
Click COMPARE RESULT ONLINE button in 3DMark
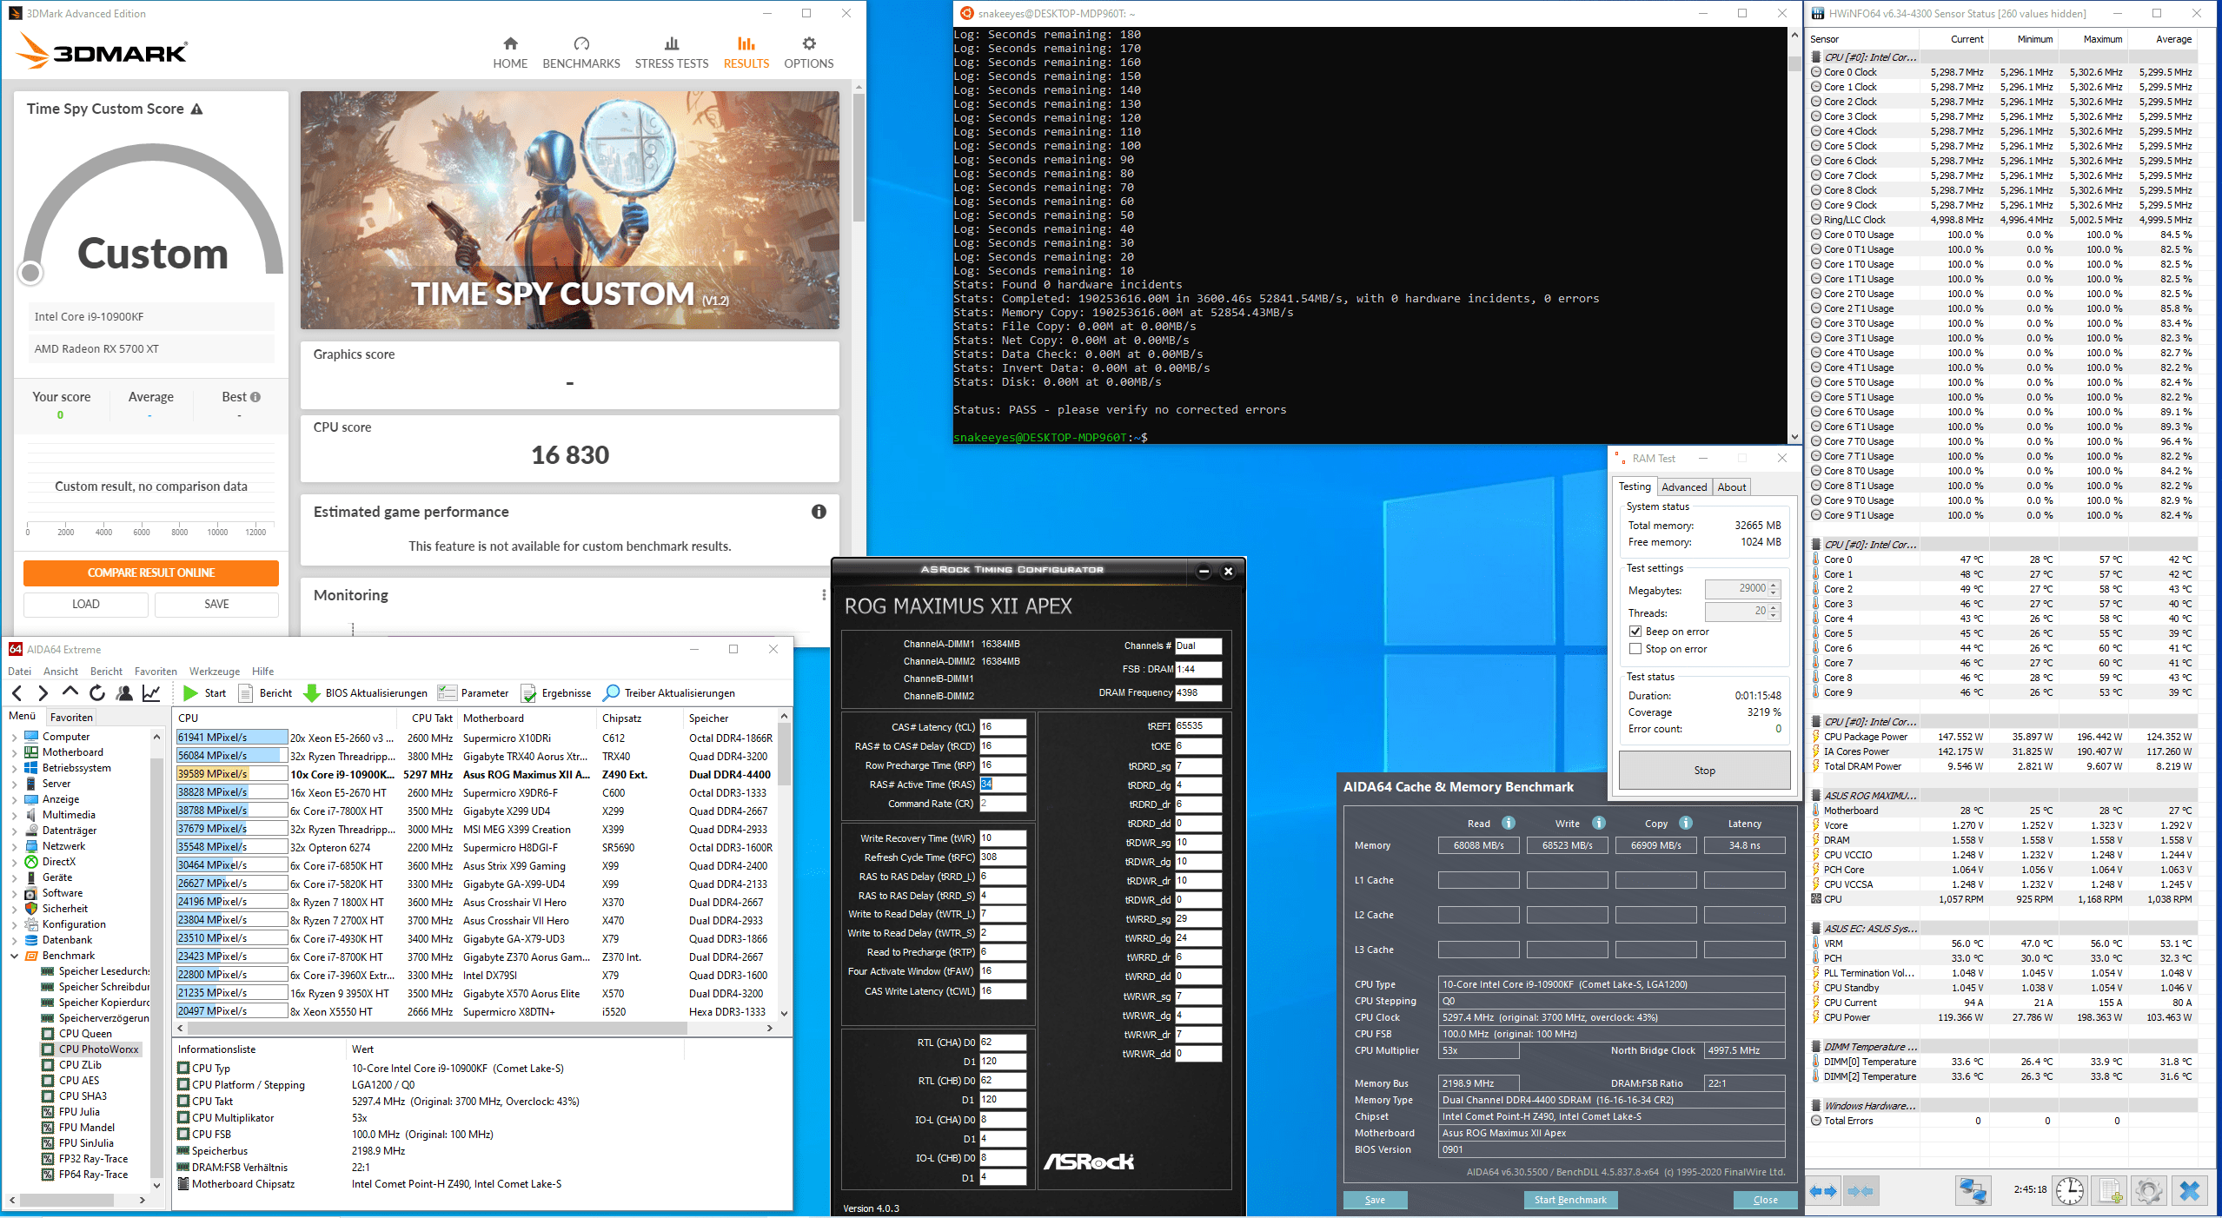[150, 573]
